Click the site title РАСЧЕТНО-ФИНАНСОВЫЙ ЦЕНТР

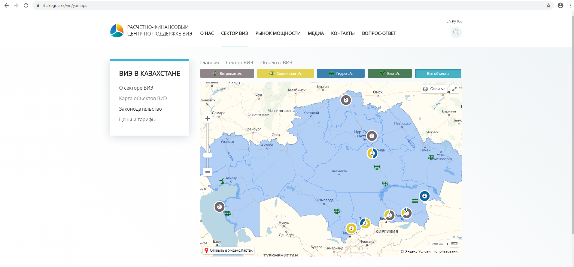click(159, 30)
